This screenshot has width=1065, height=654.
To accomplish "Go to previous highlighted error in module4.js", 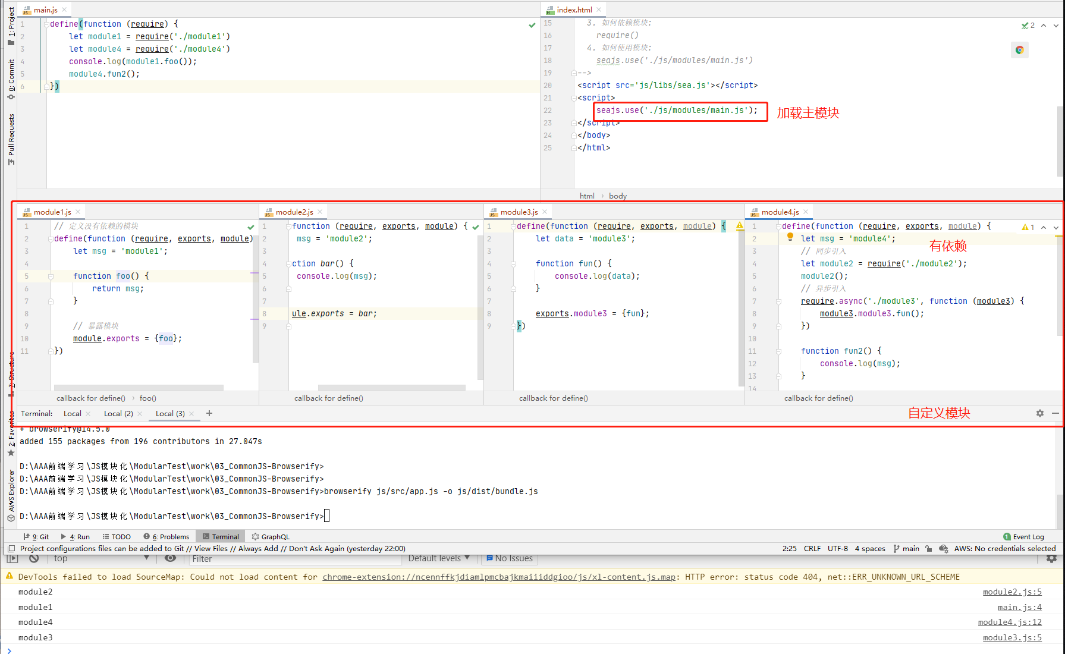I will [x=1044, y=227].
